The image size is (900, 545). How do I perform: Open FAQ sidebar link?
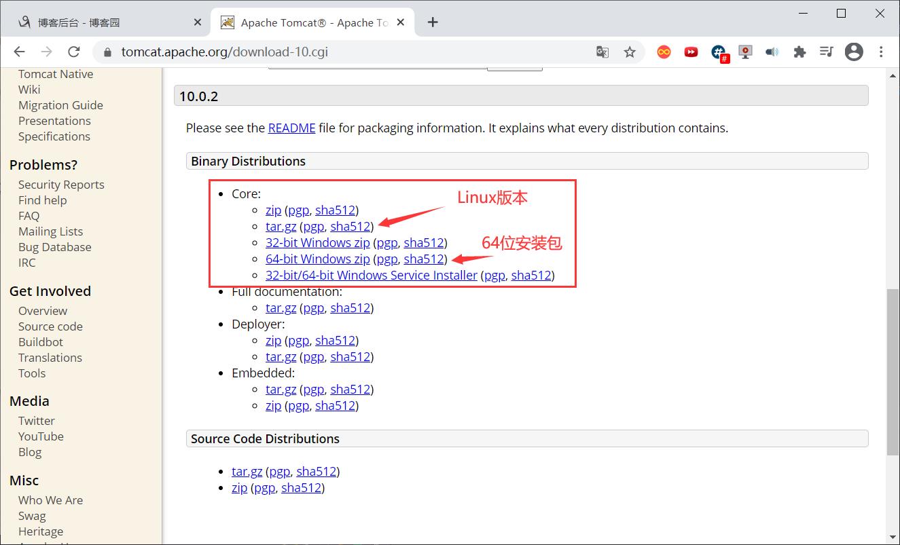29,216
